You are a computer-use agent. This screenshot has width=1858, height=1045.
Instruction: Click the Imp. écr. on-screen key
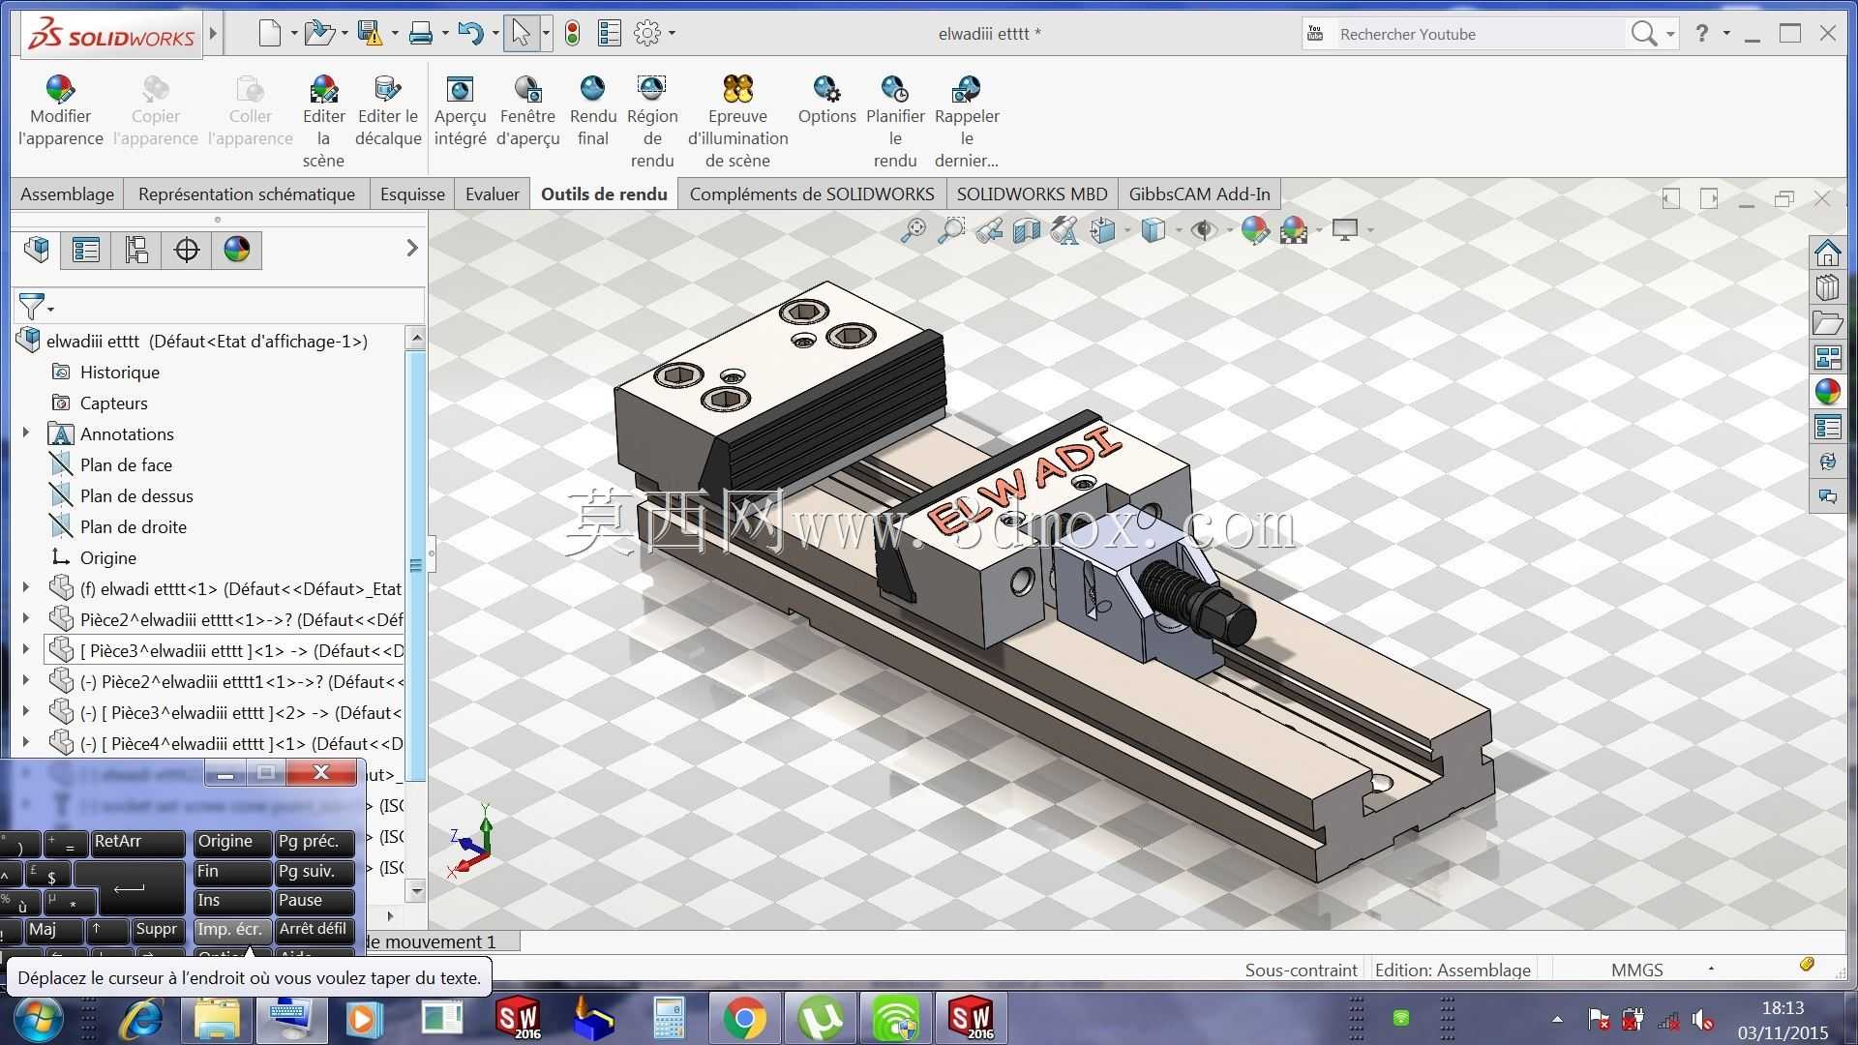coord(231,929)
